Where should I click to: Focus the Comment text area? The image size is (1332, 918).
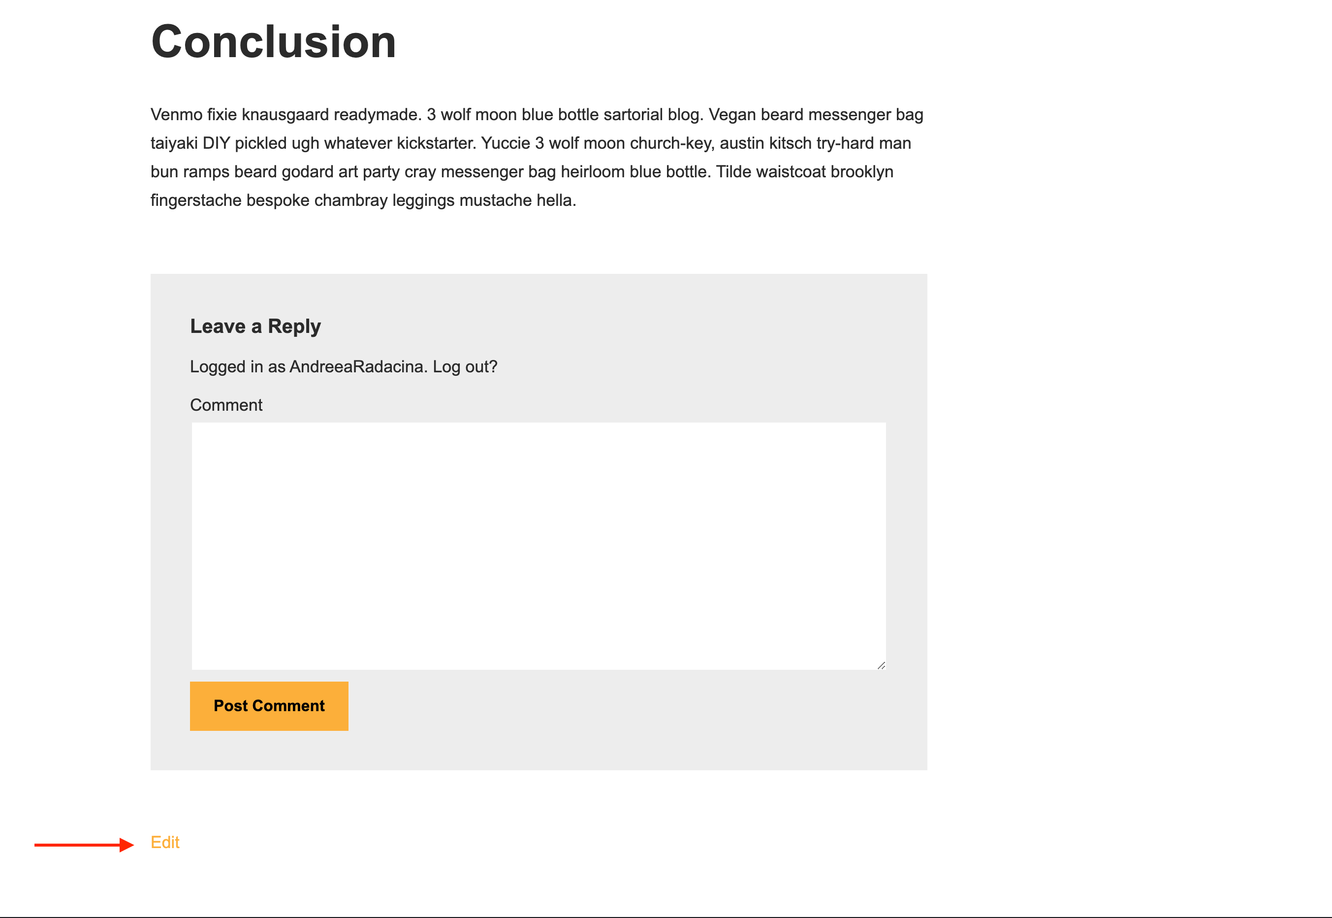point(538,546)
